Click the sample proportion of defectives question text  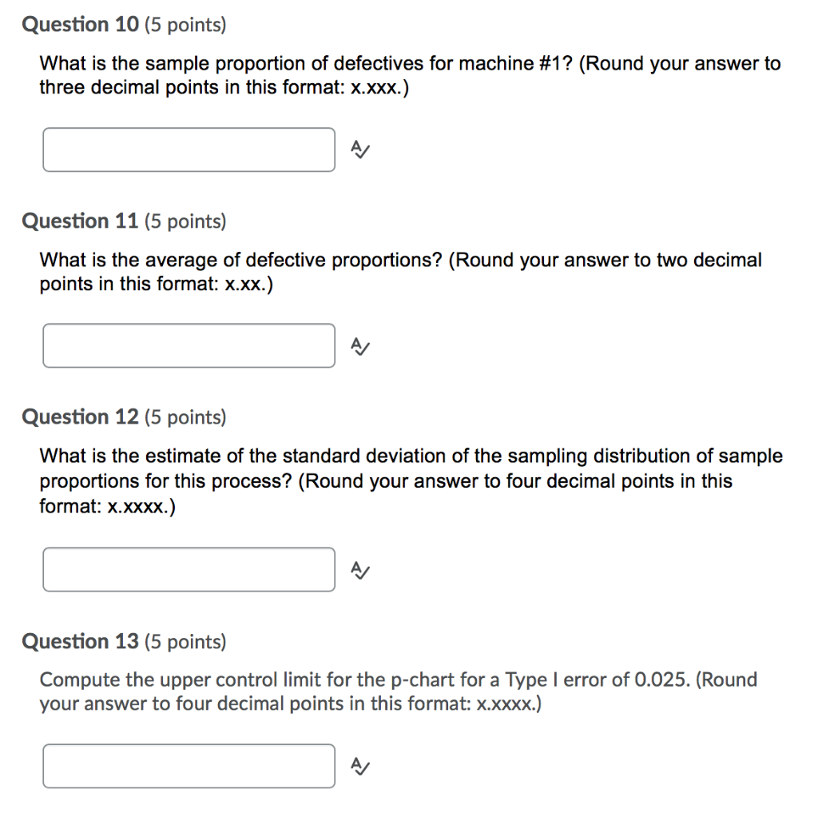coord(407,74)
